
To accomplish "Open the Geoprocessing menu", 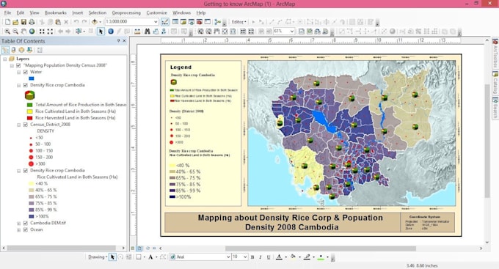I will click(x=126, y=12).
